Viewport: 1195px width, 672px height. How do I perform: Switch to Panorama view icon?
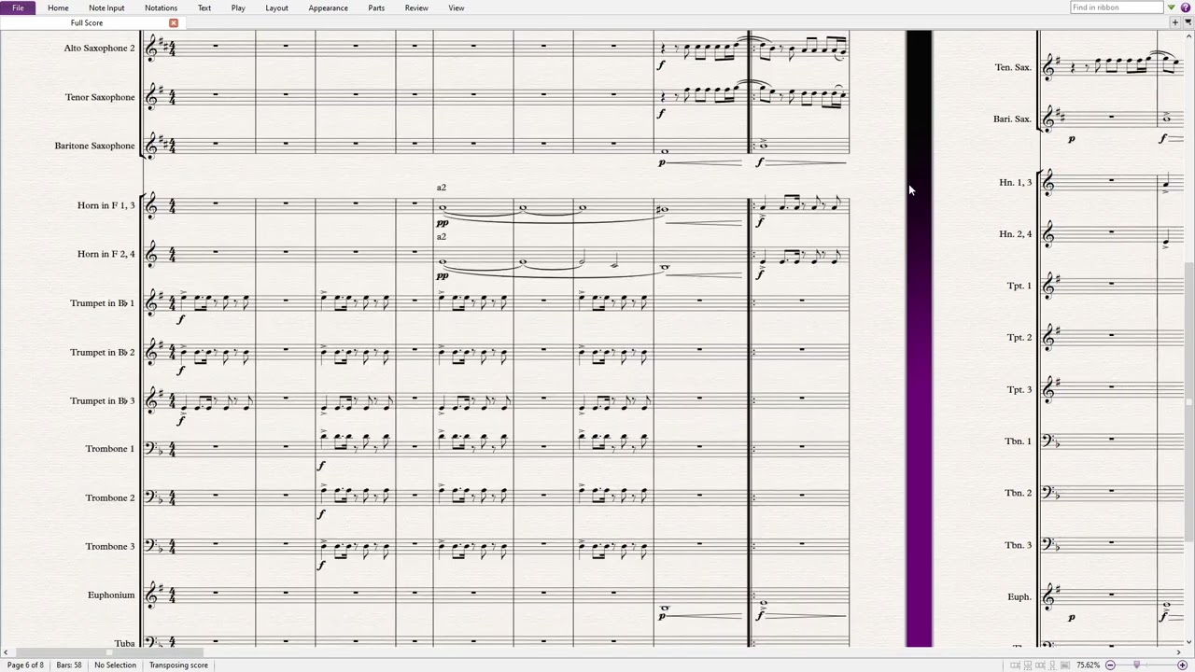pos(1065,665)
